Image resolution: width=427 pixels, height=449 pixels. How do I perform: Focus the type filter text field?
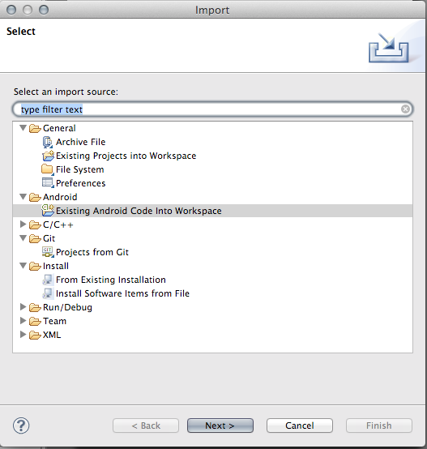(212, 109)
